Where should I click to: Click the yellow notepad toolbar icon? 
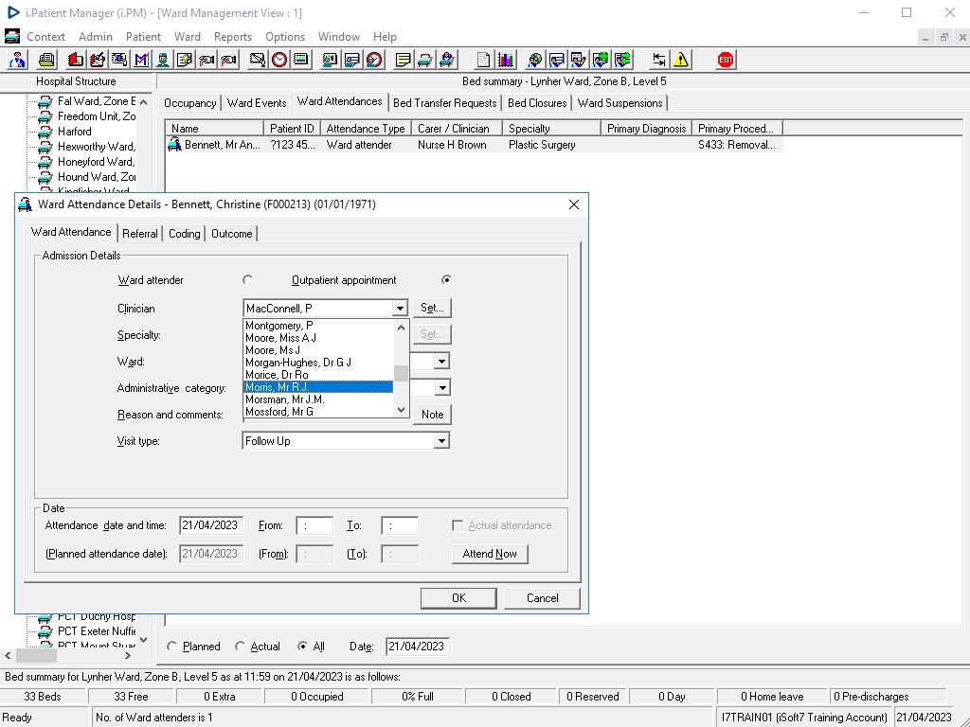(x=404, y=60)
